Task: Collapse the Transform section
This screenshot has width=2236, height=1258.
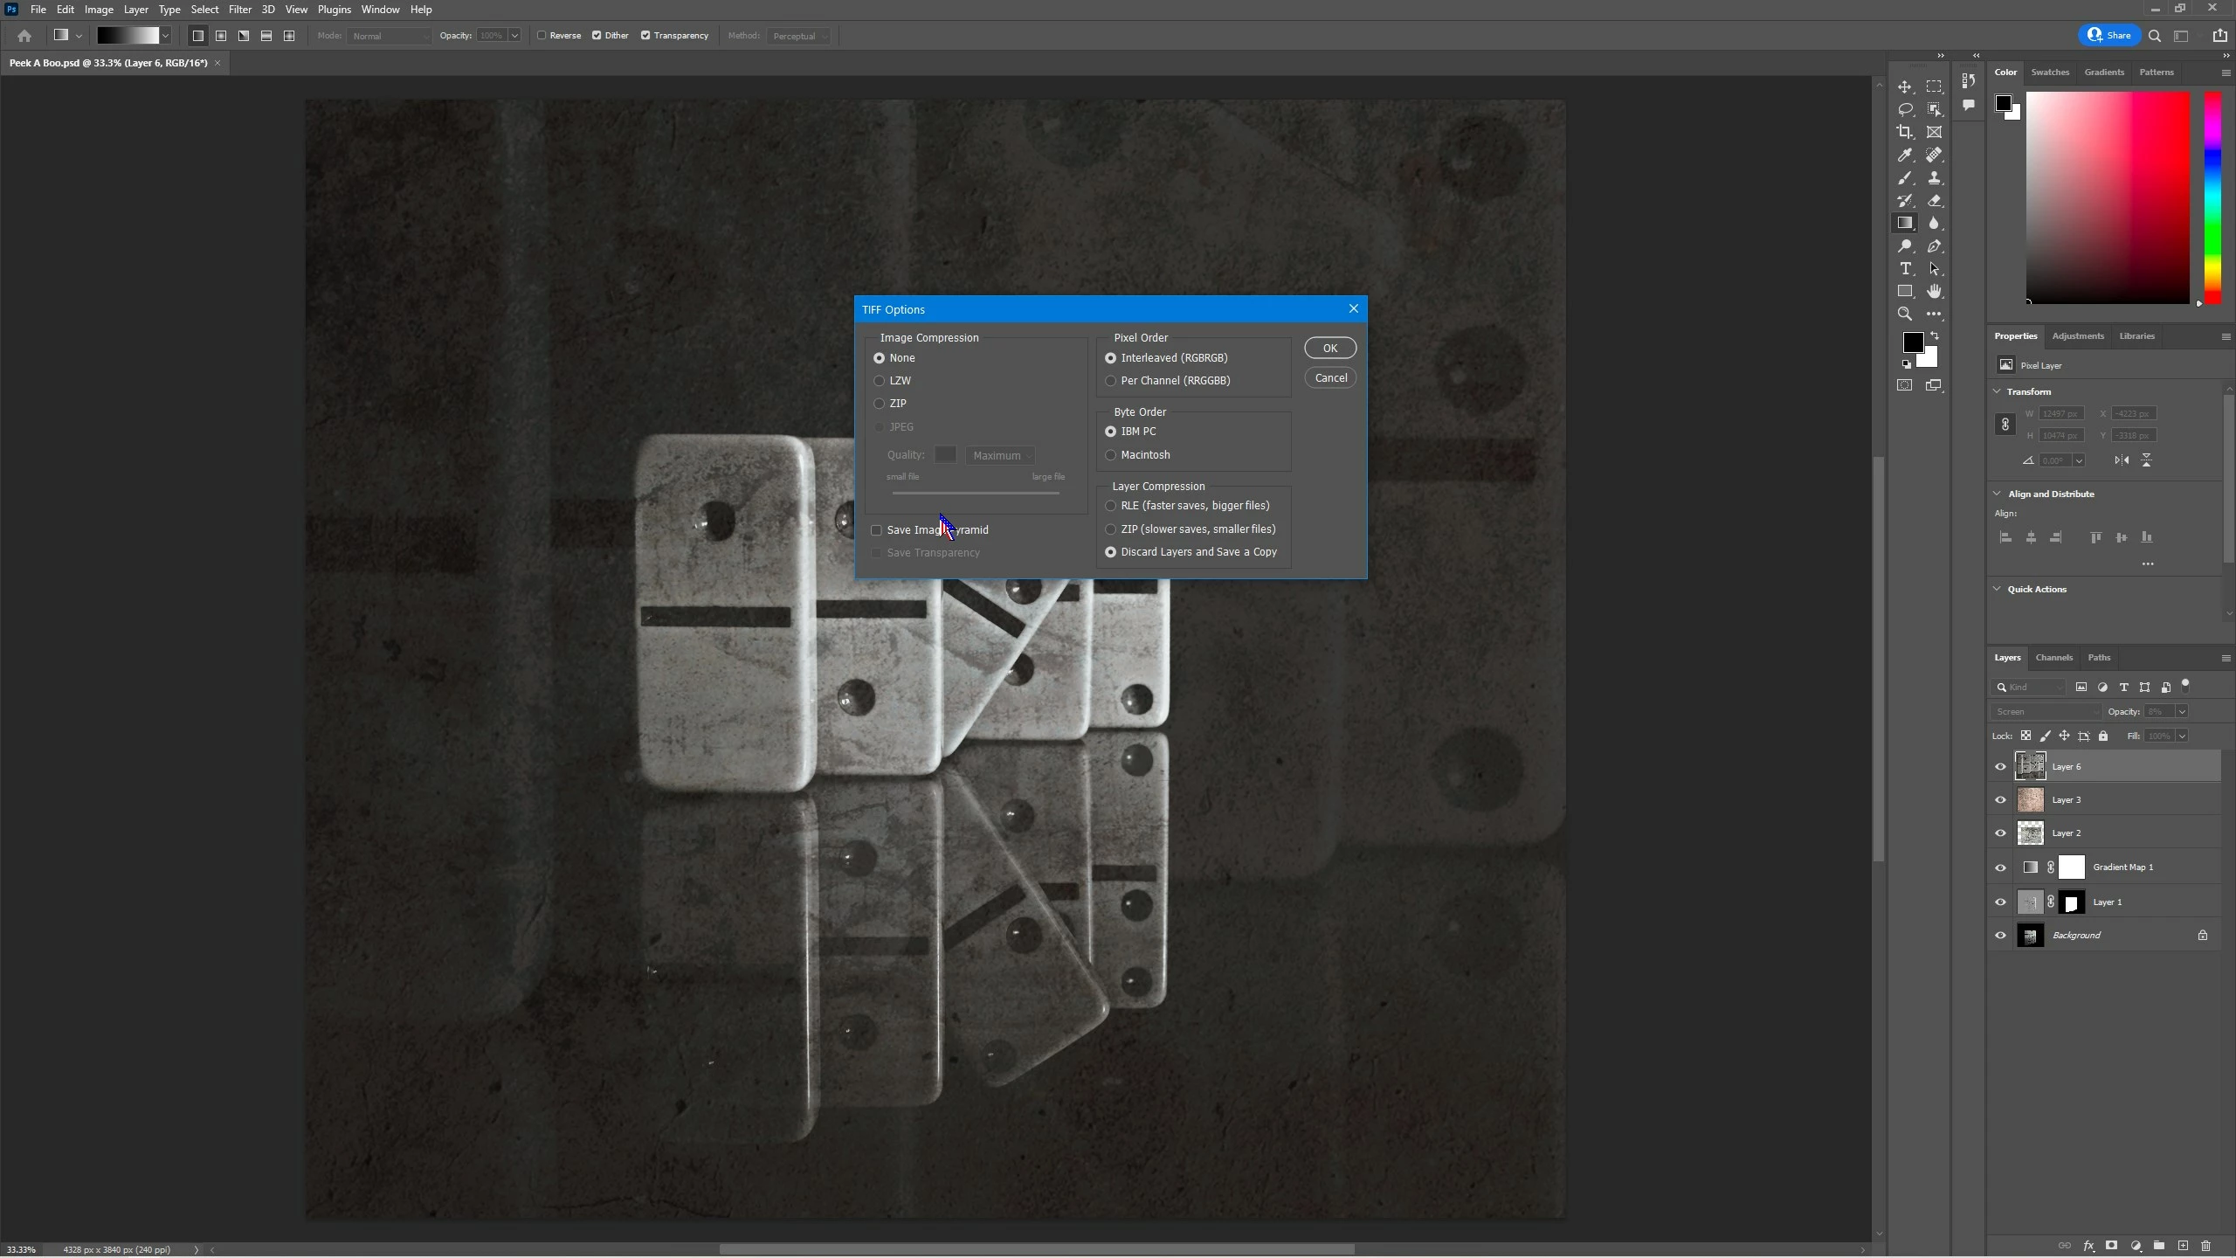Action: [x=1998, y=391]
